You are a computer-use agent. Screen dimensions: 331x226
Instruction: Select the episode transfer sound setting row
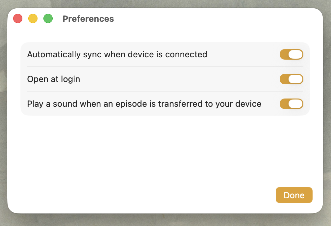144,103
